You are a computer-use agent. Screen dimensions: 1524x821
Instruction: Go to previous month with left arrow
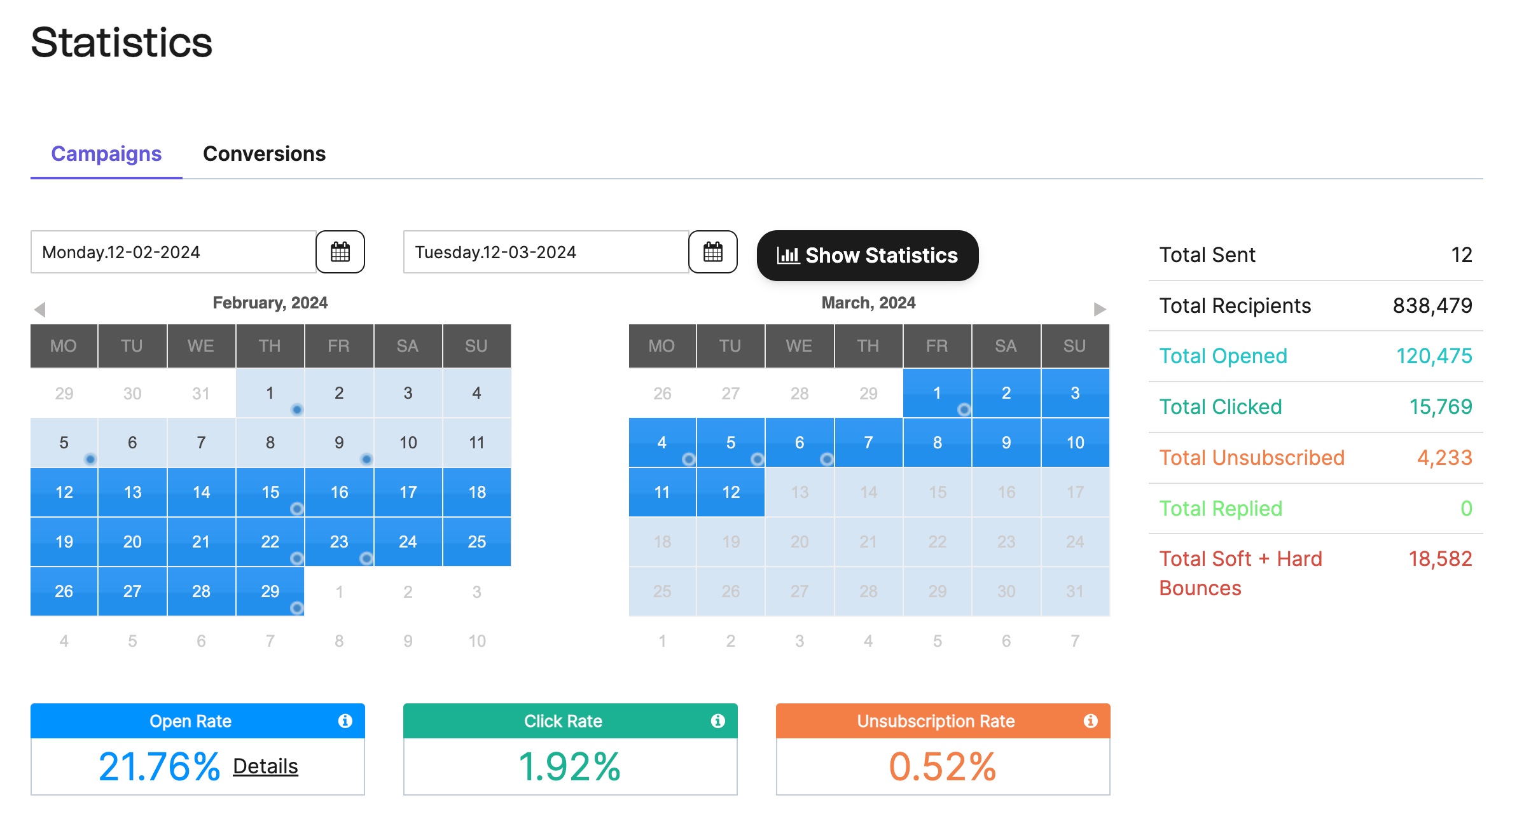(x=40, y=309)
